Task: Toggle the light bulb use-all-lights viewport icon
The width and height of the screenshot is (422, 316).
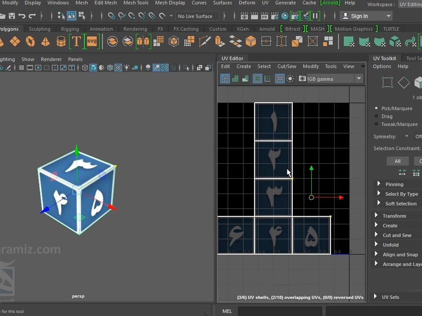Action: 127,68
